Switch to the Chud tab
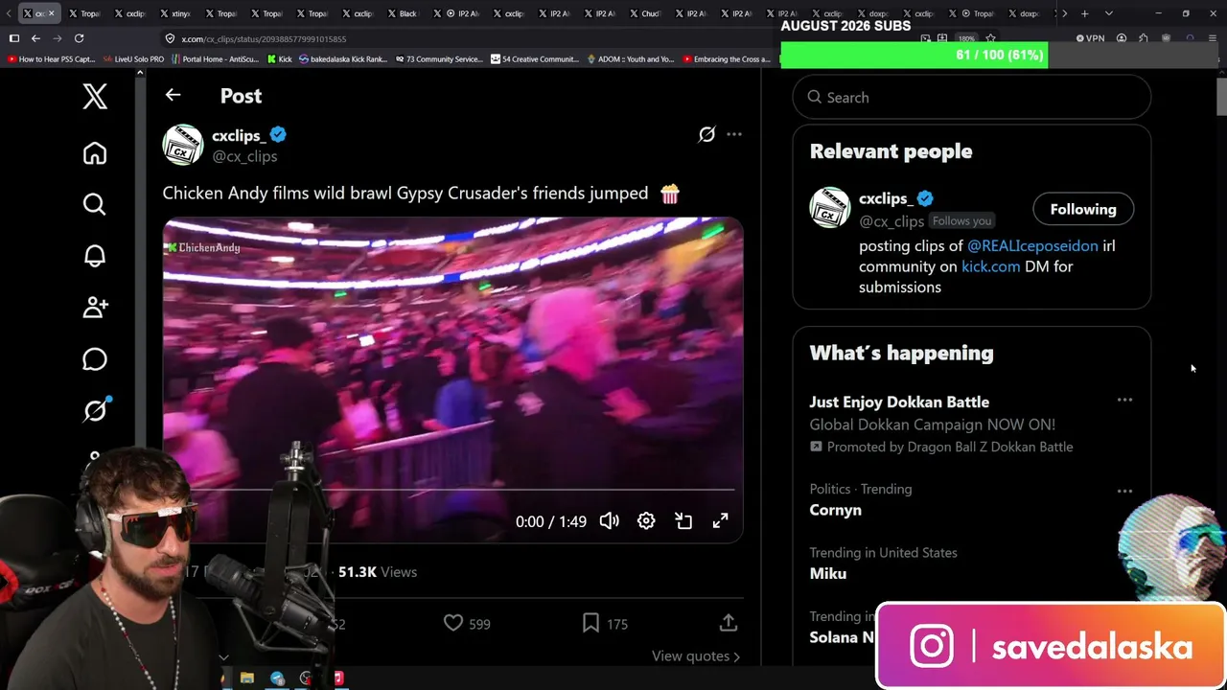This screenshot has height=690, width=1227. coord(645,13)
